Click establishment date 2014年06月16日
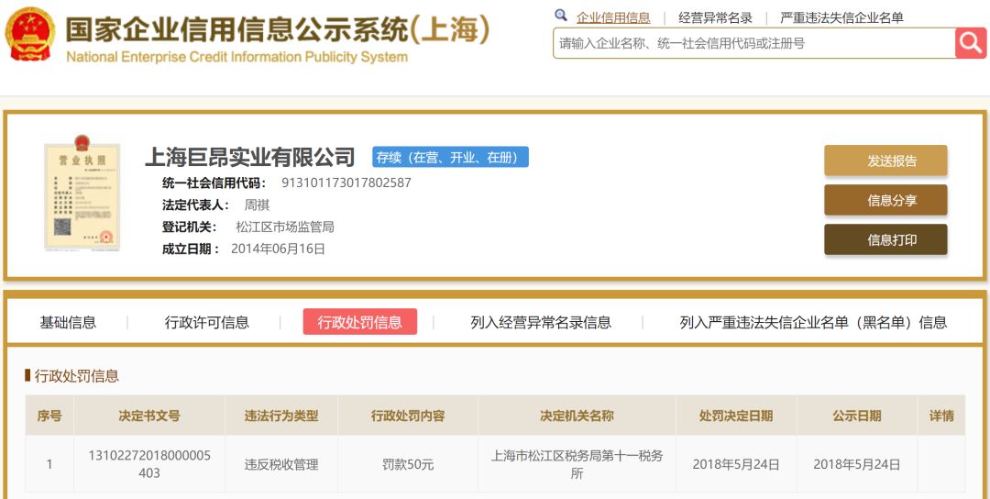The image size is (990, 499). [x=278, y=249]
